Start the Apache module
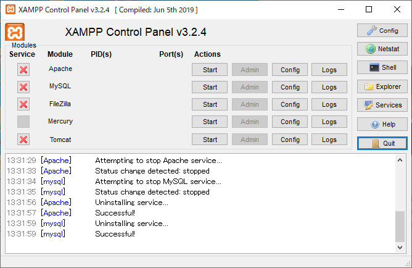This screenshot has width=412, height=268. tap(210, 70)
